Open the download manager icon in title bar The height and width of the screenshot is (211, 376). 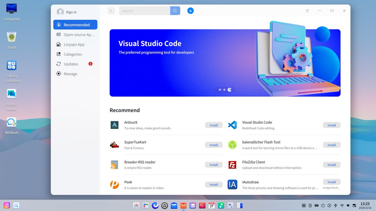(x=190, y=10)
